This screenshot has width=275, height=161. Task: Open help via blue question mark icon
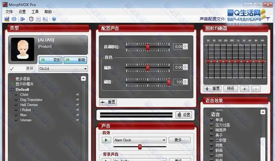pos(54,19)
